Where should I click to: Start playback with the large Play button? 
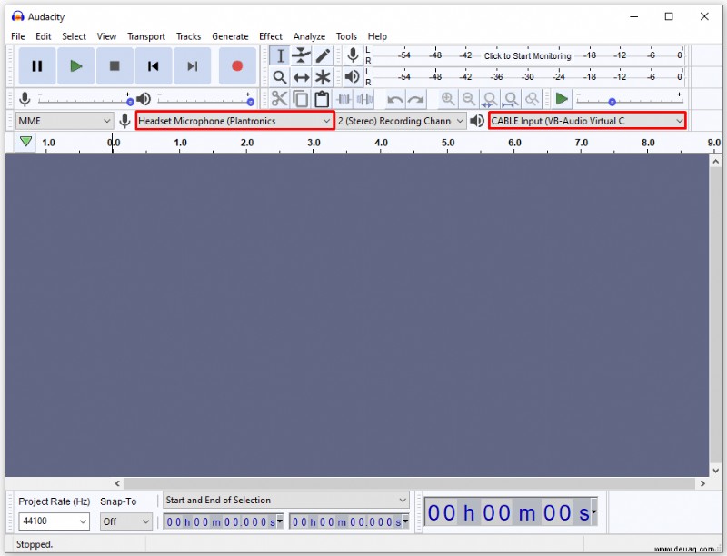(76, 66)
